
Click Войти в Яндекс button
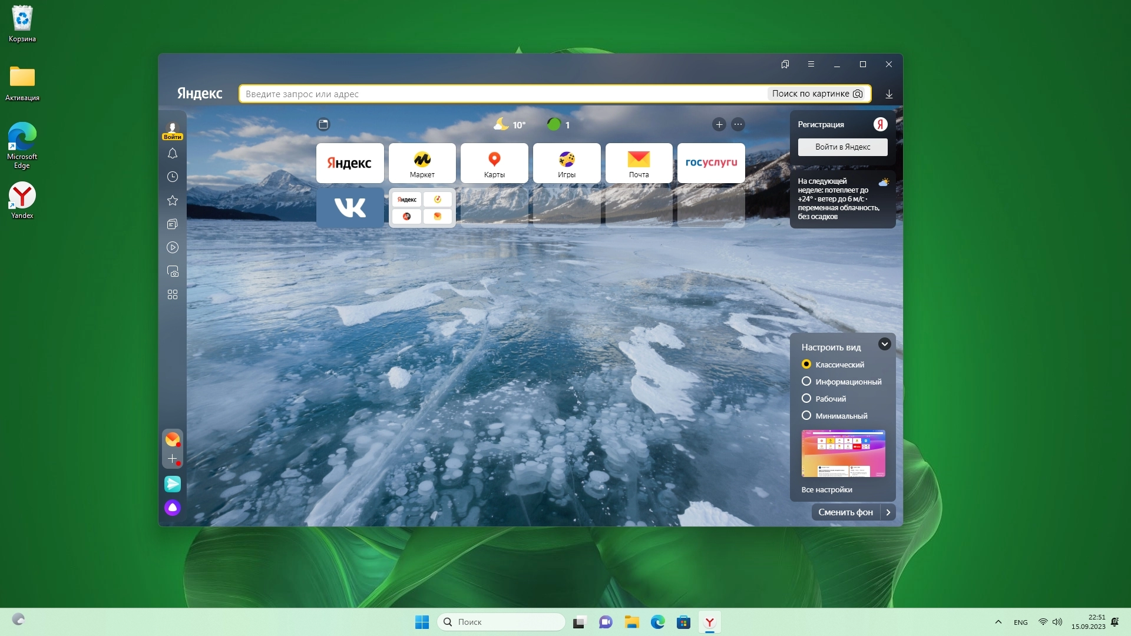coord(842,147)
